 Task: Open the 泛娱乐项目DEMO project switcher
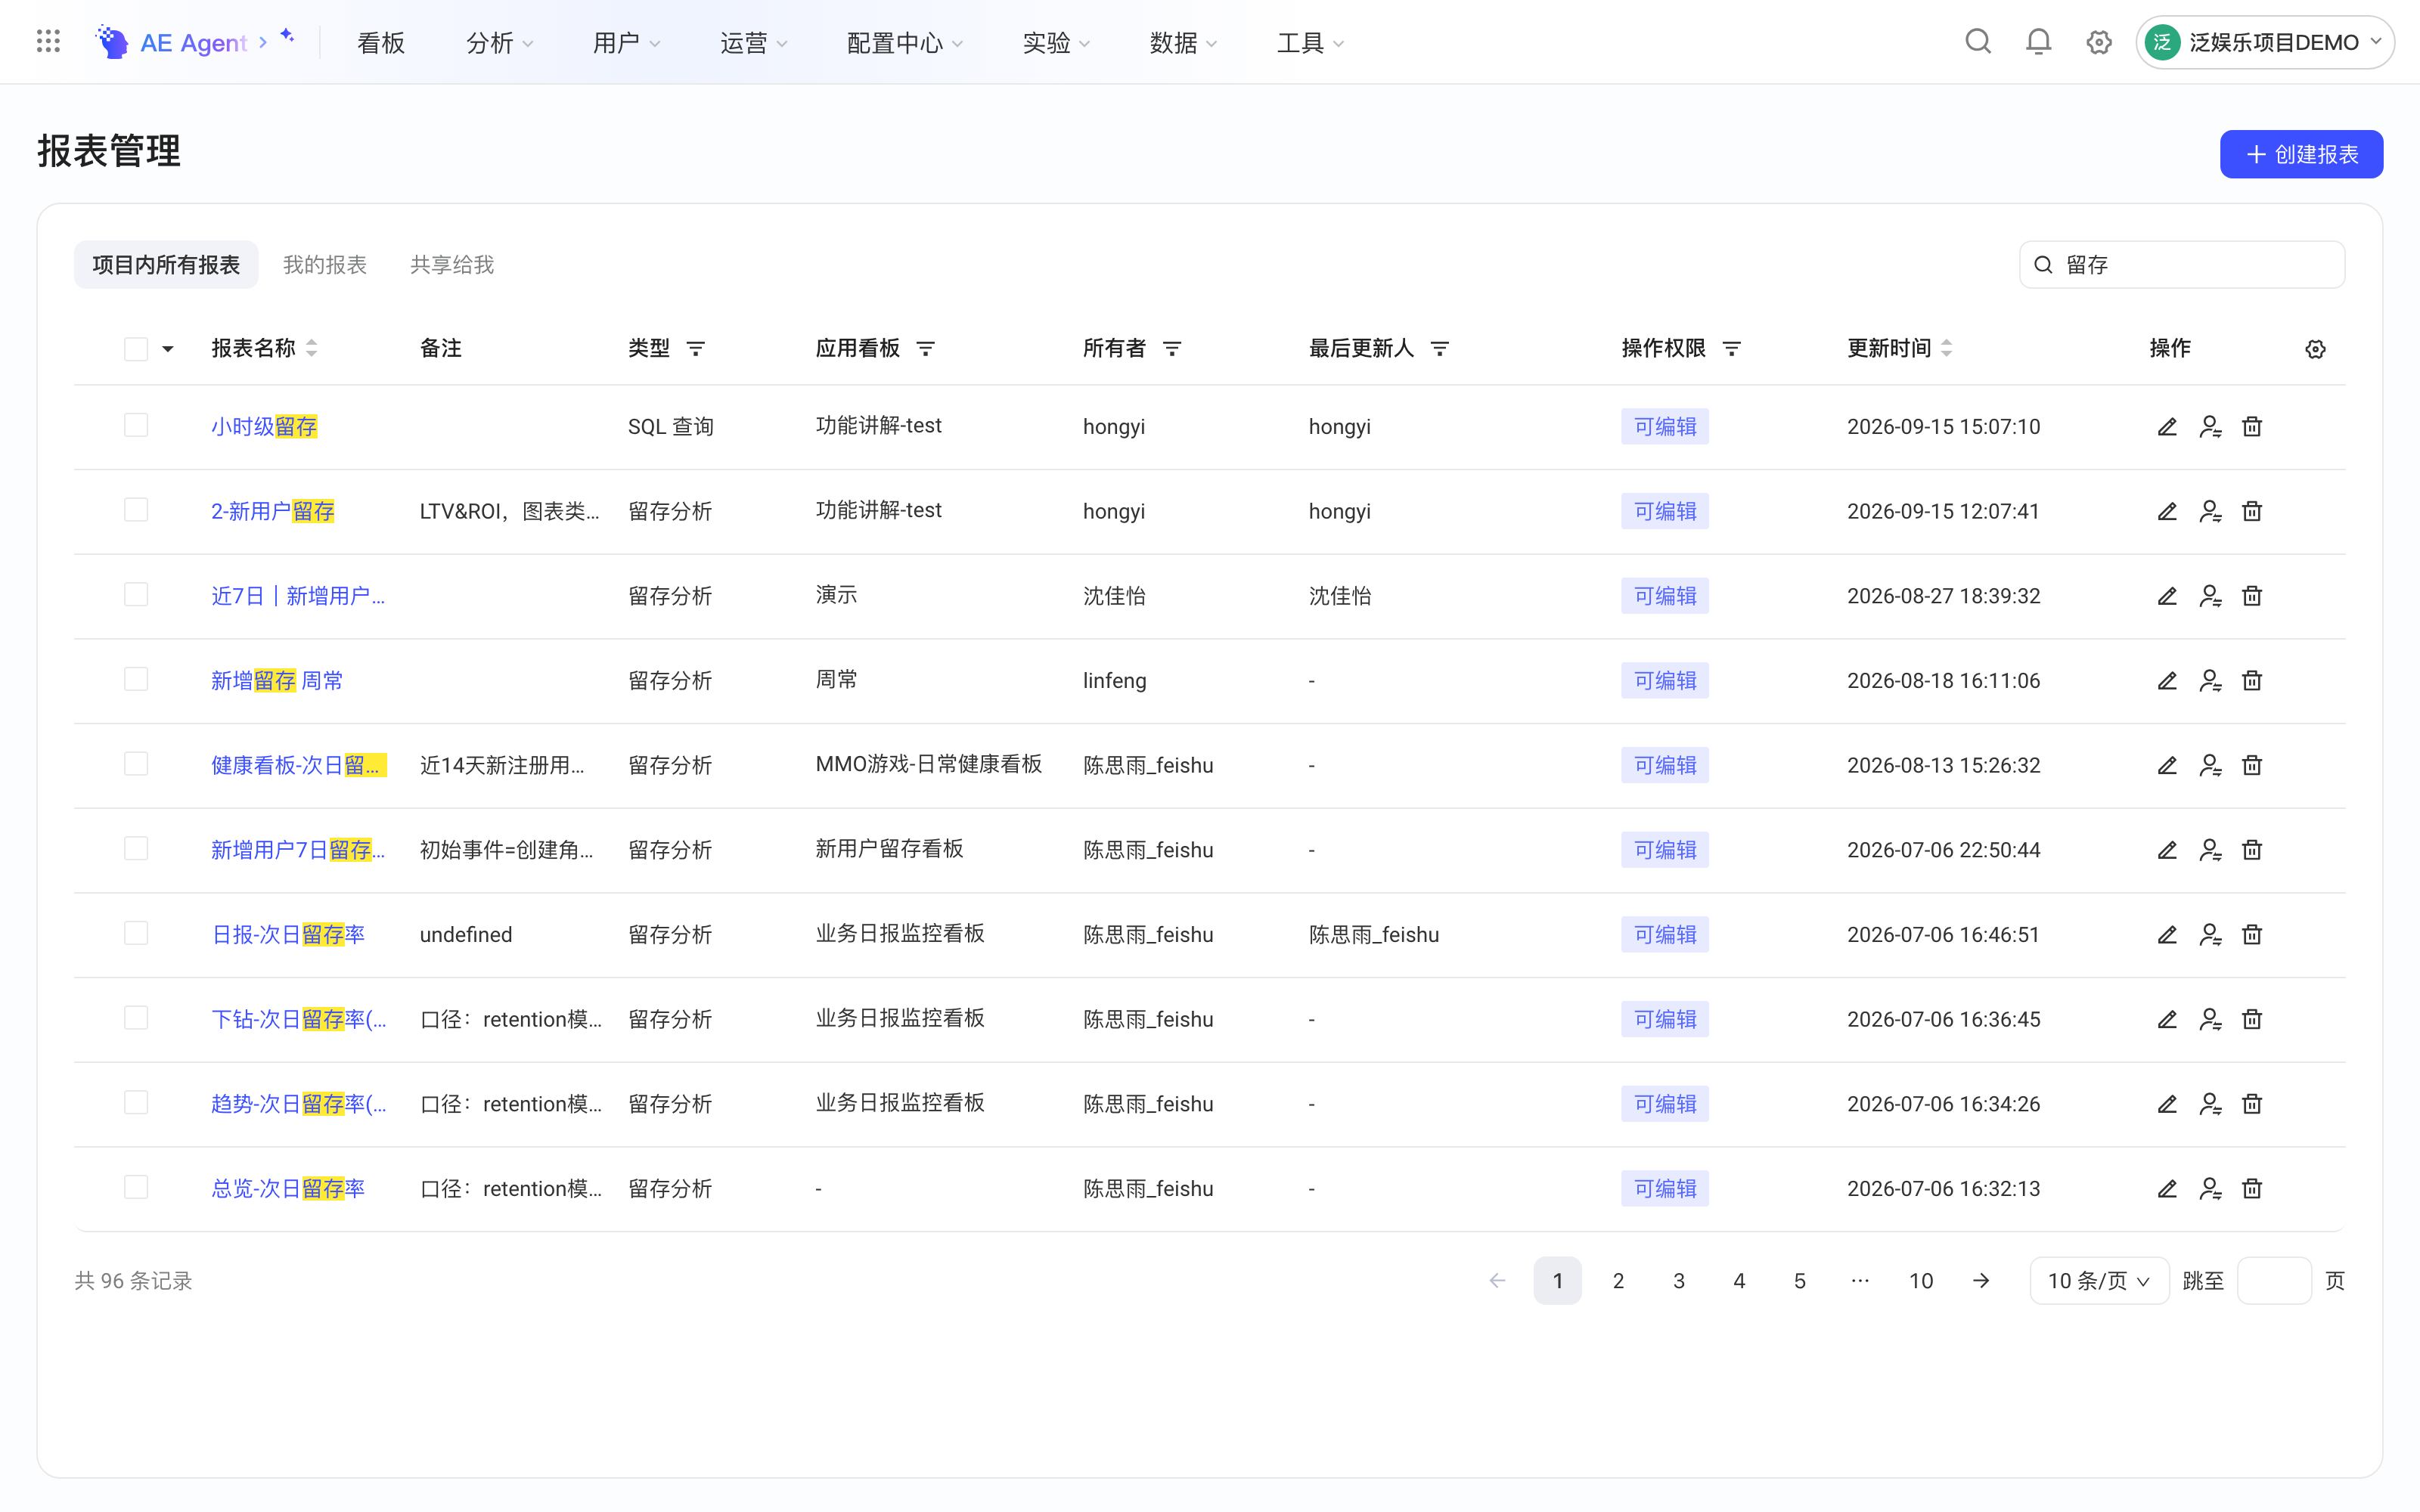click(2265, 42)
